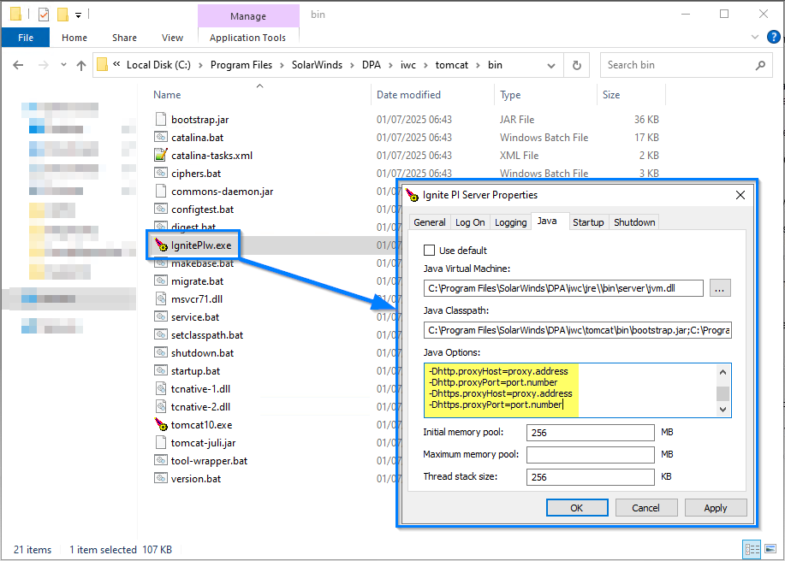Browse for Java Virtual Machine path
The height and width of the screenshot is (561, 785).
coord(720,288)
